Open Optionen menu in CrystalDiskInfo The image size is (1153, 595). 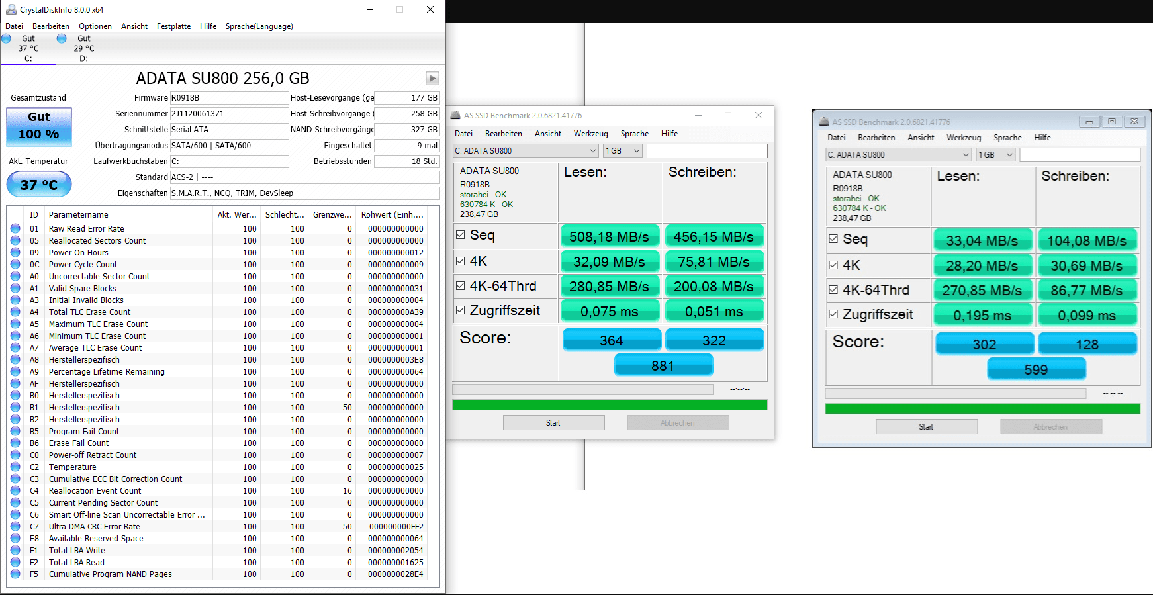point(95,26)
